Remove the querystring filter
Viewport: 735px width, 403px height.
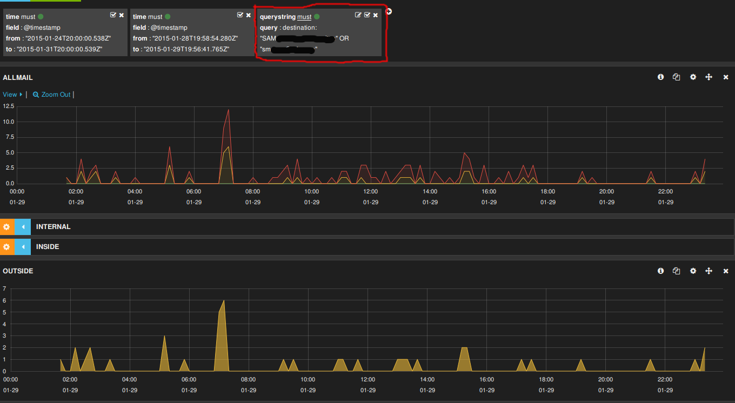(376, 15)
